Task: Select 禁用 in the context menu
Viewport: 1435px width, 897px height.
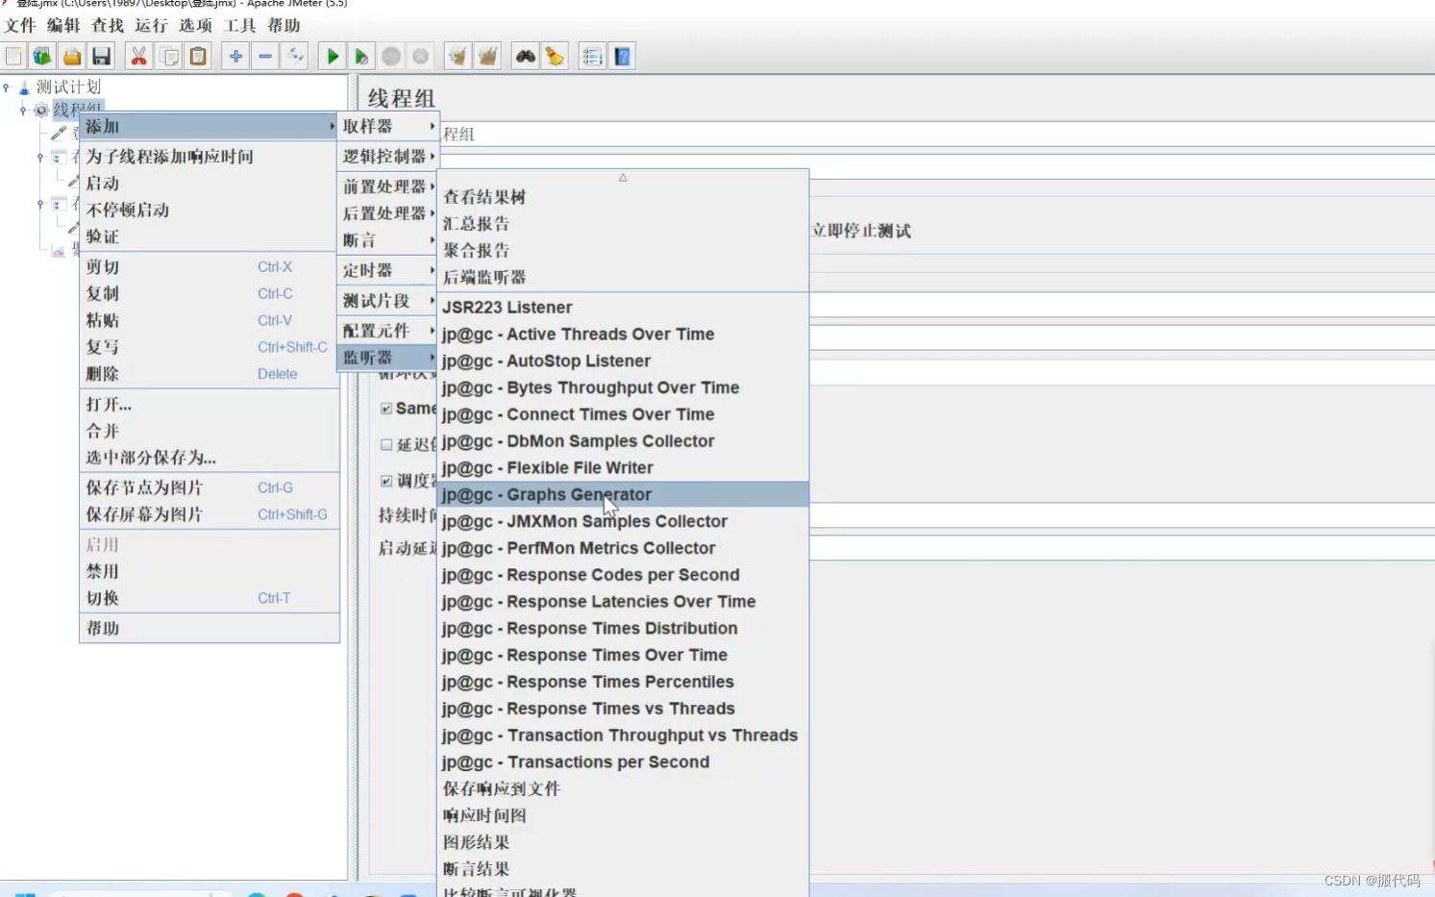Action: coord(210,571)
